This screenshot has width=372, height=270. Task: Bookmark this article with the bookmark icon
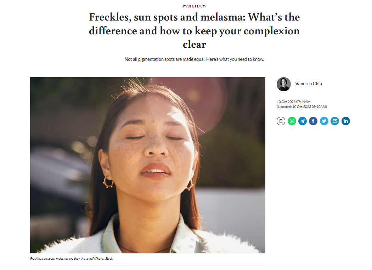click(x=281, y=121)
